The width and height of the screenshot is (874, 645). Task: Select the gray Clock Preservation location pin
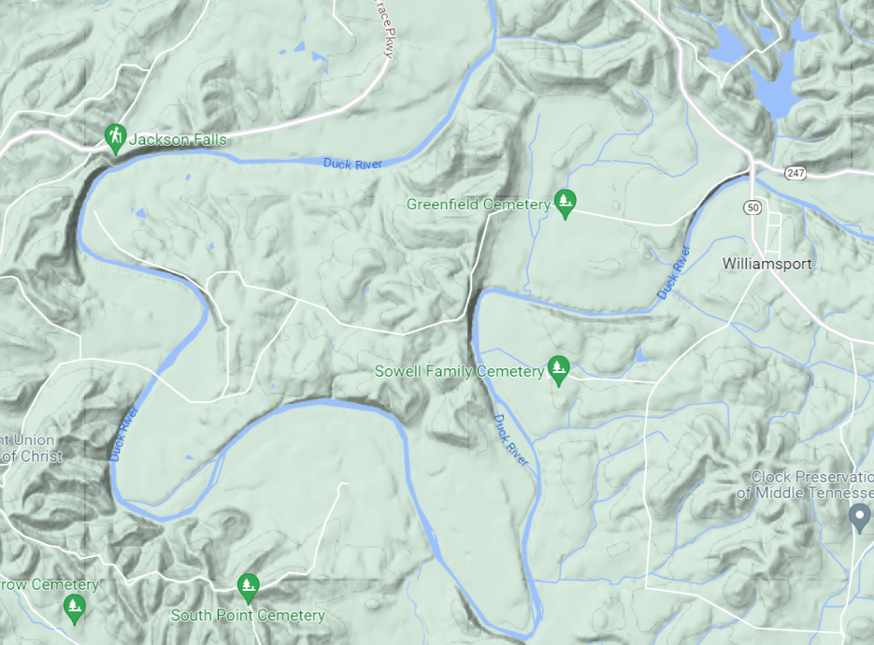(x=859, y=518)
